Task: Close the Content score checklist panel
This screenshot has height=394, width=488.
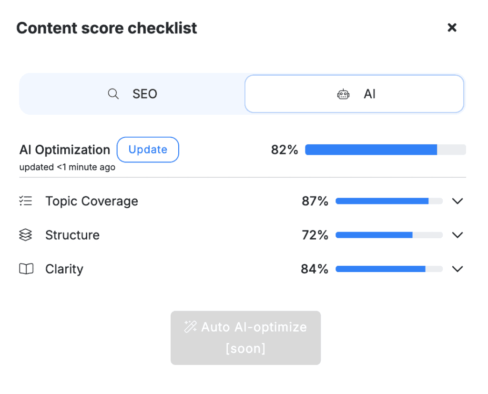Action: tap(452, 28)
